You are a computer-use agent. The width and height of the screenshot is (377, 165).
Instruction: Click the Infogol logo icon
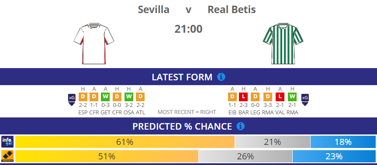click(7, 142)
